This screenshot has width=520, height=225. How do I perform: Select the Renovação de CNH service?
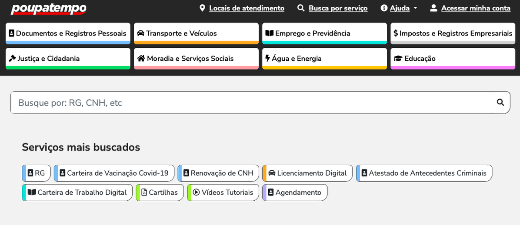point(218,173)
